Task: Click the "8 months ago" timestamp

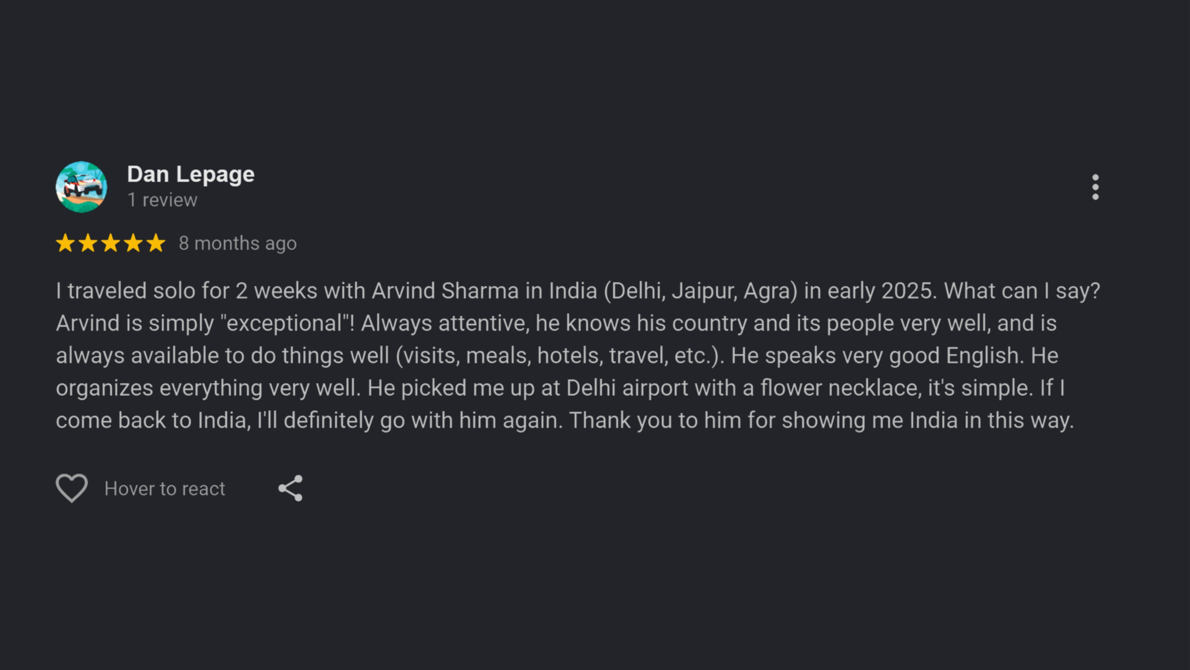Action: (x=238, y=243)
